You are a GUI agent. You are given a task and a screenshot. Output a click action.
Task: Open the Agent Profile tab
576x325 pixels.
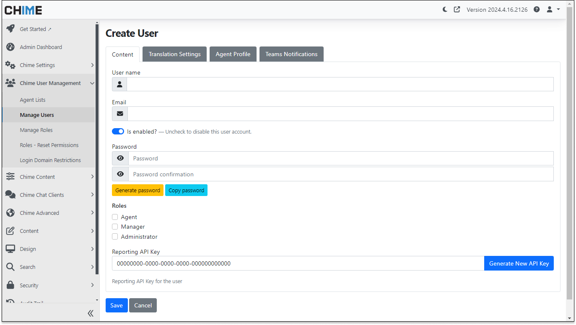pos(233,54)
